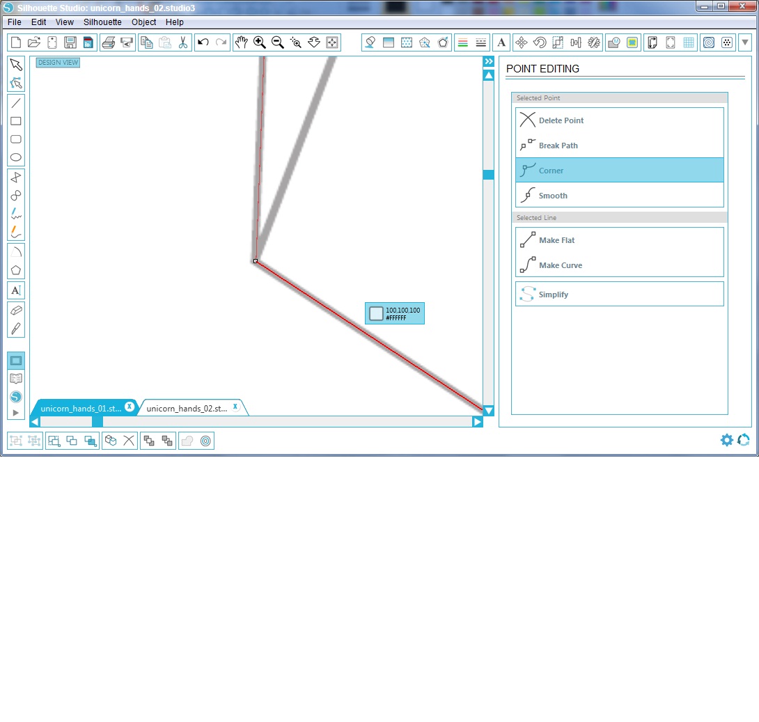Click Break Path button

click(620, 146)
